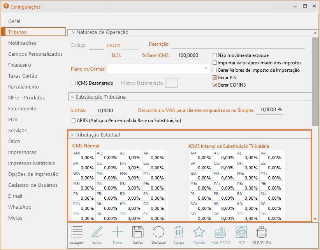Edit ICMS Interno ST rate for SC

coord(271,206)
